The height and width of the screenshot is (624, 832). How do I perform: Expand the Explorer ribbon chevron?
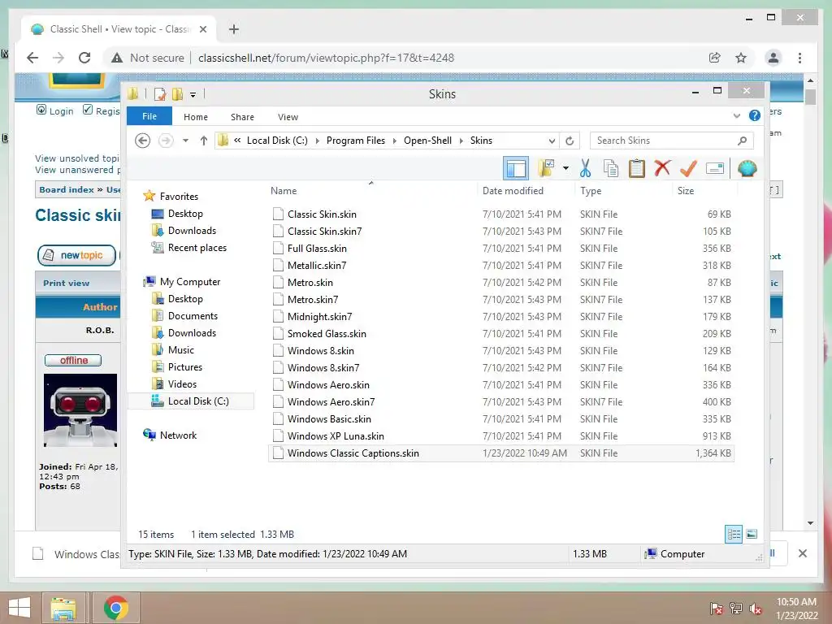(x=736, y=115)
